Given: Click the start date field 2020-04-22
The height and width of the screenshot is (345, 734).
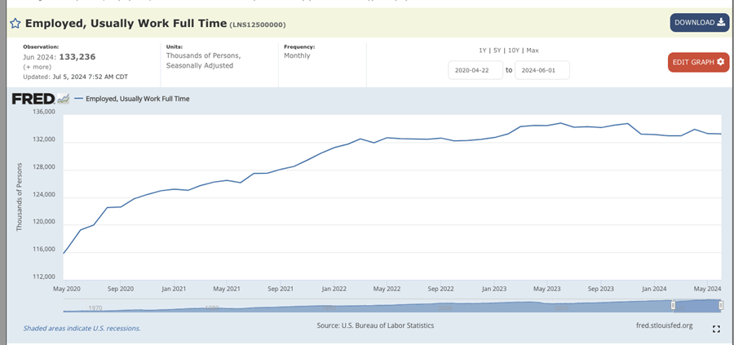Looking at the screenshot, I should [475, 71].
